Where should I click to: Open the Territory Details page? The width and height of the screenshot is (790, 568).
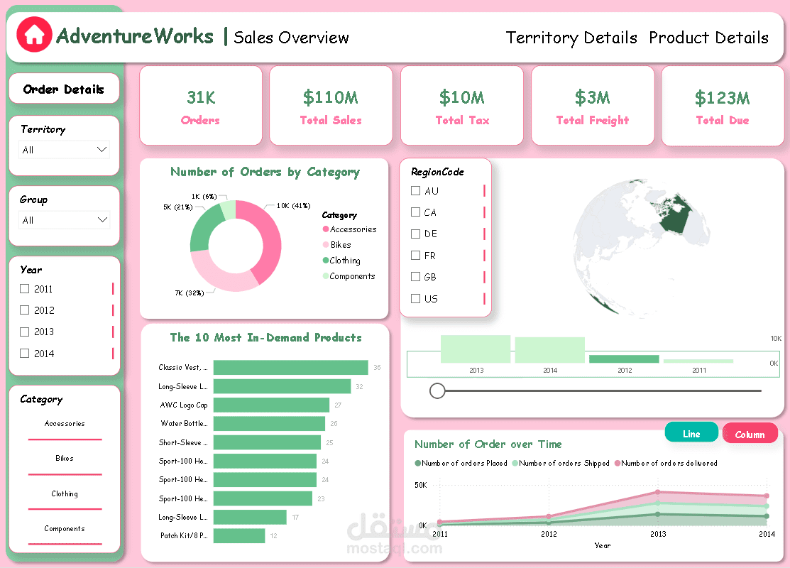tap(571, 38)
